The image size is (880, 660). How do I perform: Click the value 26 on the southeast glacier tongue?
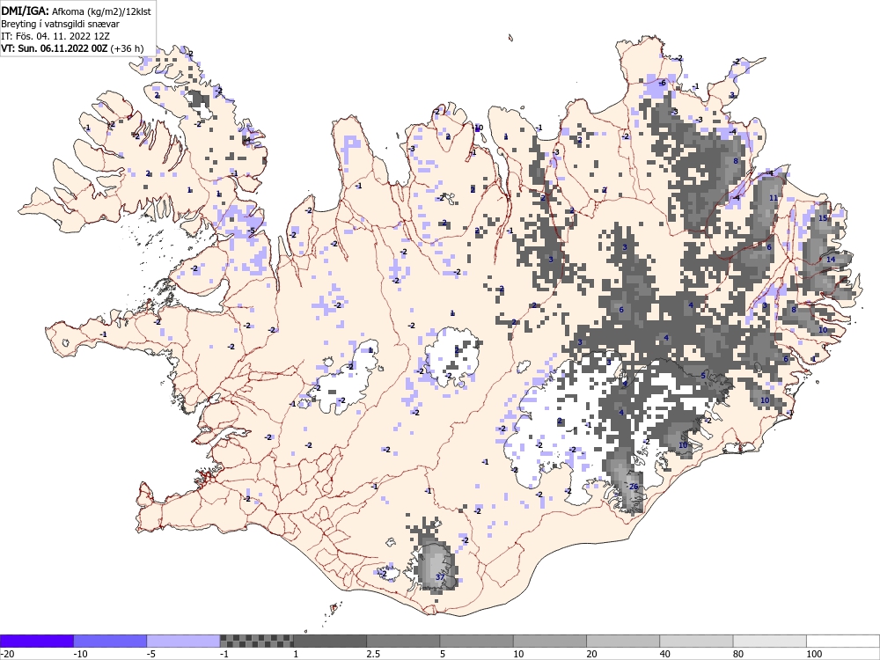click(x=634, y=487)
